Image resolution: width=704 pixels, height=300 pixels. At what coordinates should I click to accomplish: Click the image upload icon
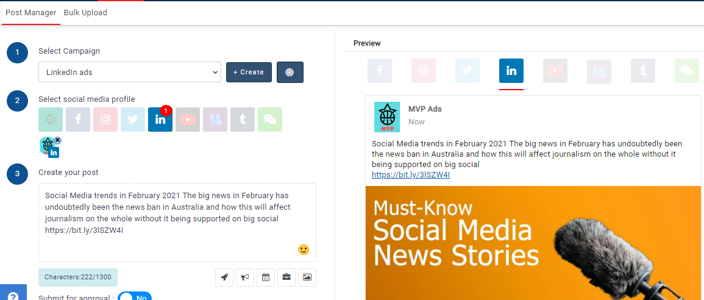point(307,277)
